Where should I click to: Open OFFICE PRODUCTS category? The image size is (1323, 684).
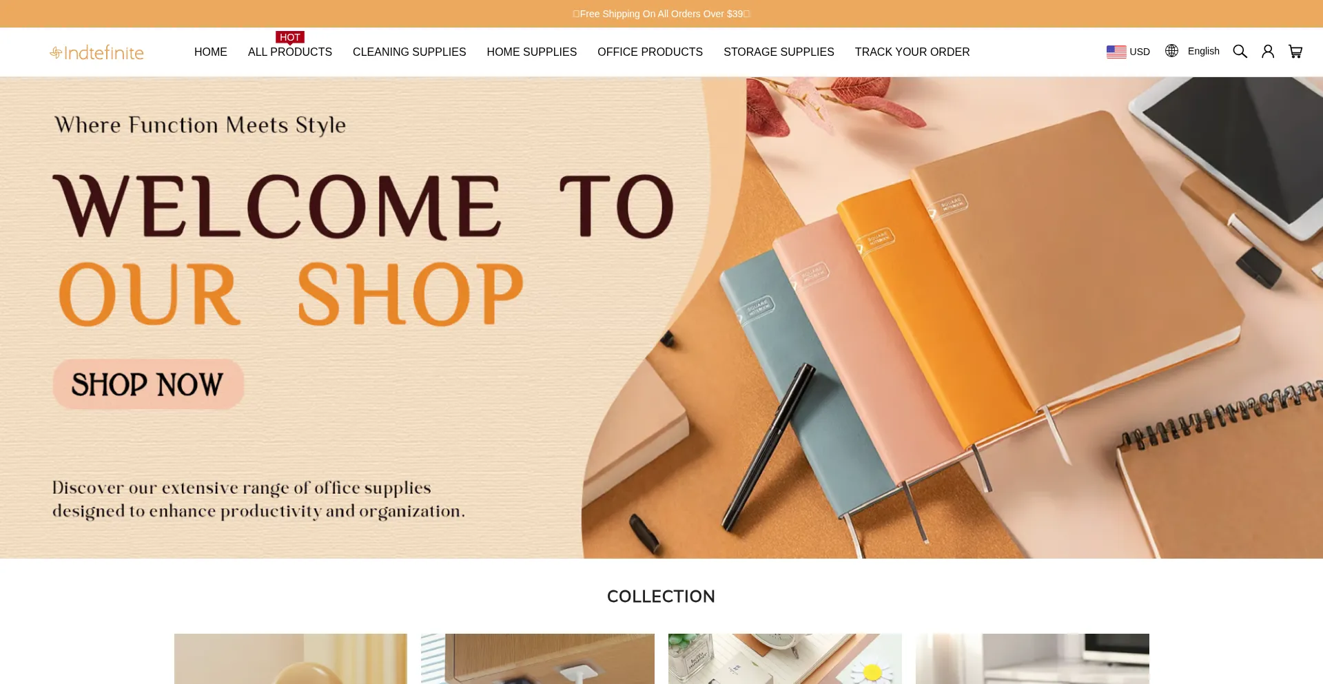650,52
